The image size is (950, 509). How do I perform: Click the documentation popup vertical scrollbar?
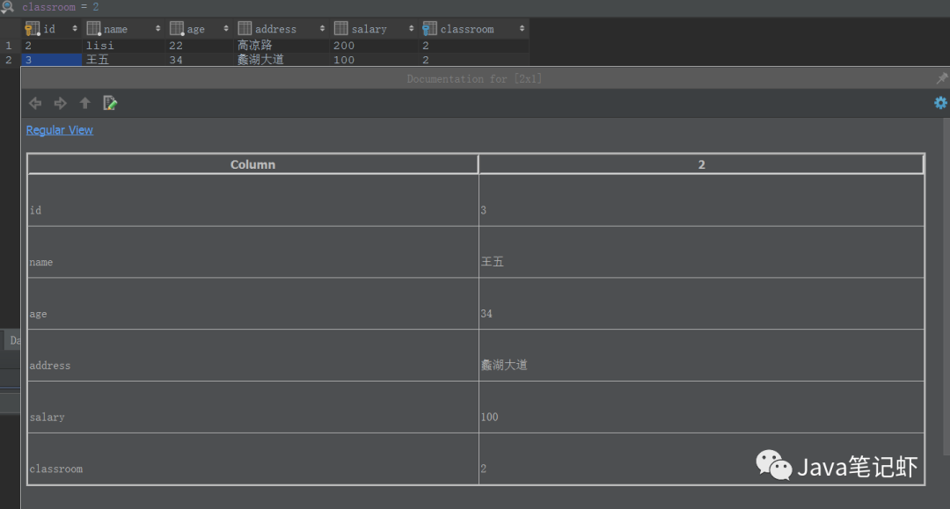pos(946,285)
